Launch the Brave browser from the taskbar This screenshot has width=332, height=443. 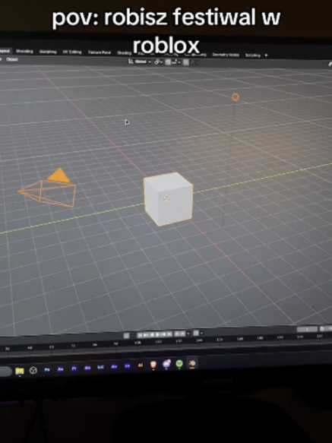tap(153, 365)
